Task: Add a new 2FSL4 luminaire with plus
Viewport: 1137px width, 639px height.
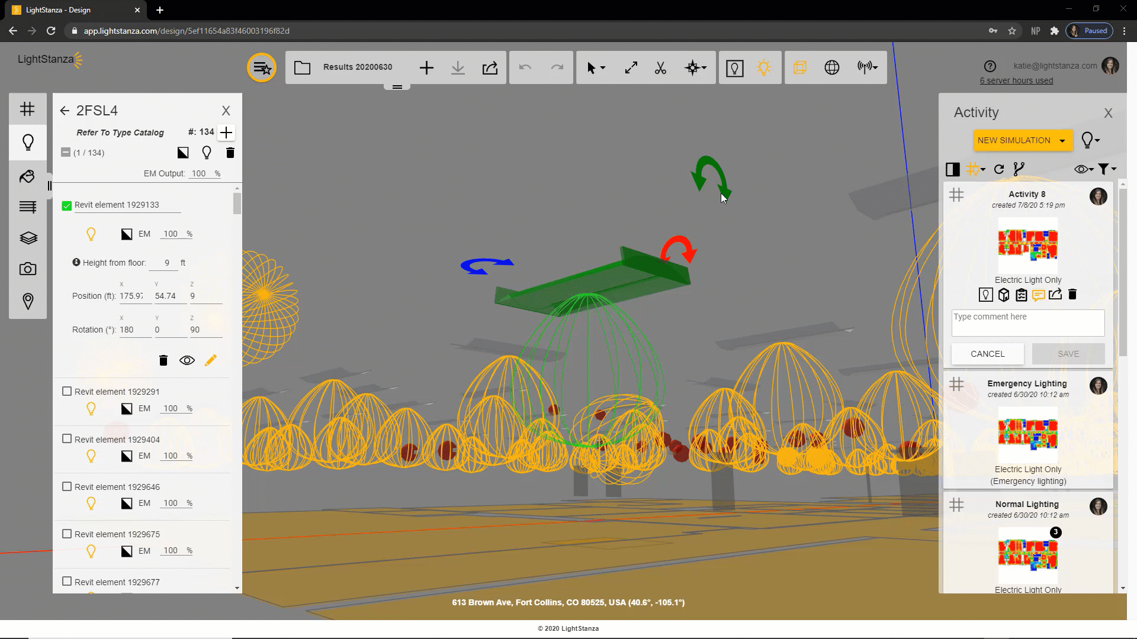Action: (x=226, y=133)
